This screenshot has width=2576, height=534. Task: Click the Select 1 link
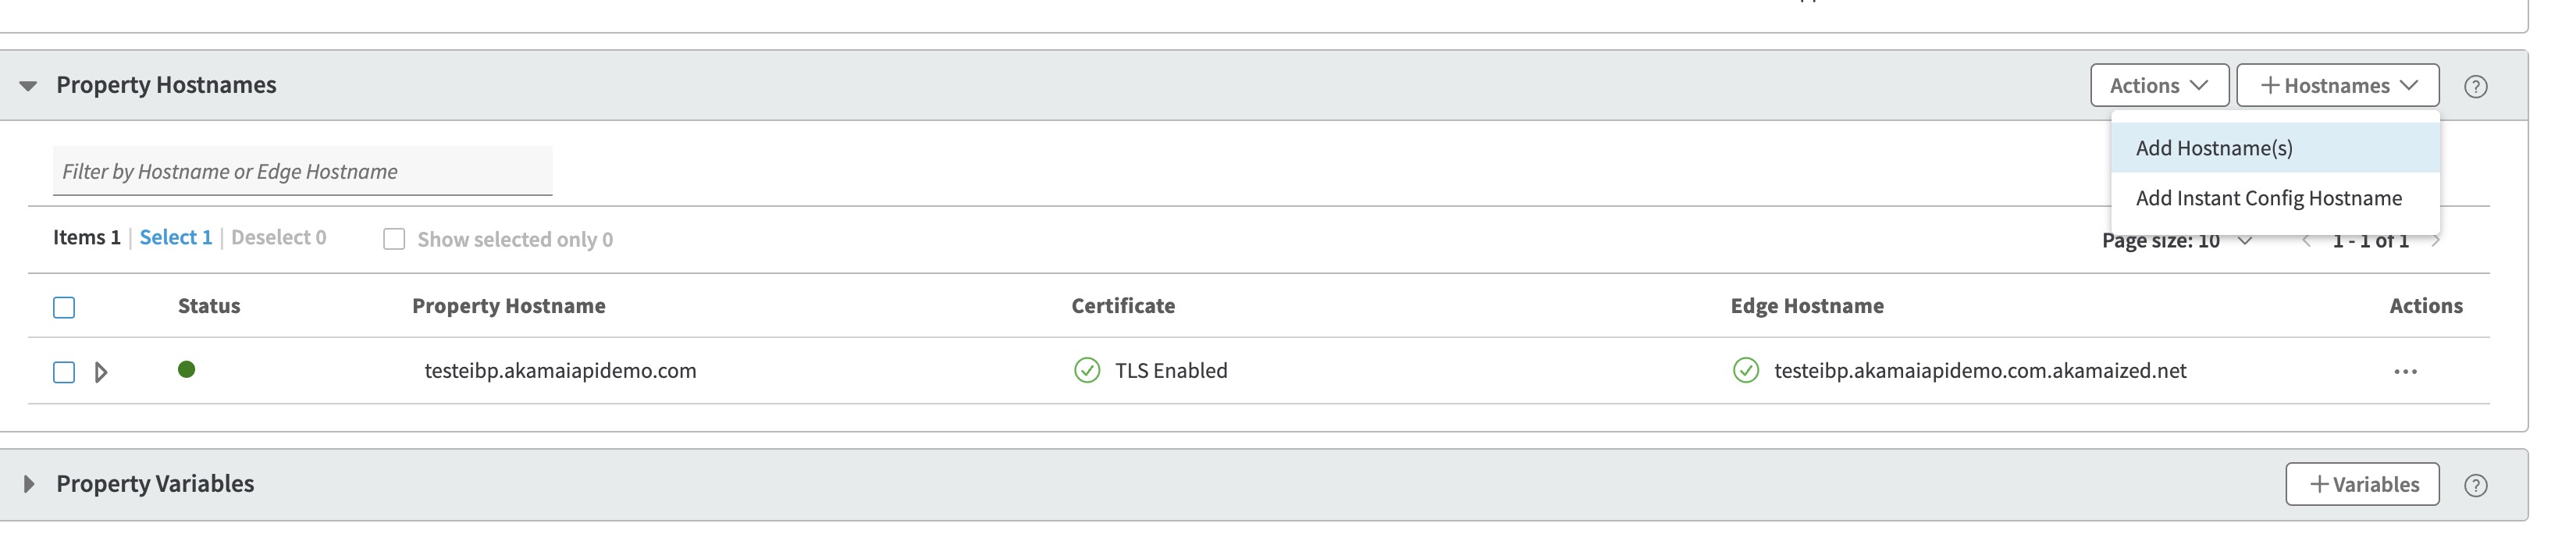176,237
